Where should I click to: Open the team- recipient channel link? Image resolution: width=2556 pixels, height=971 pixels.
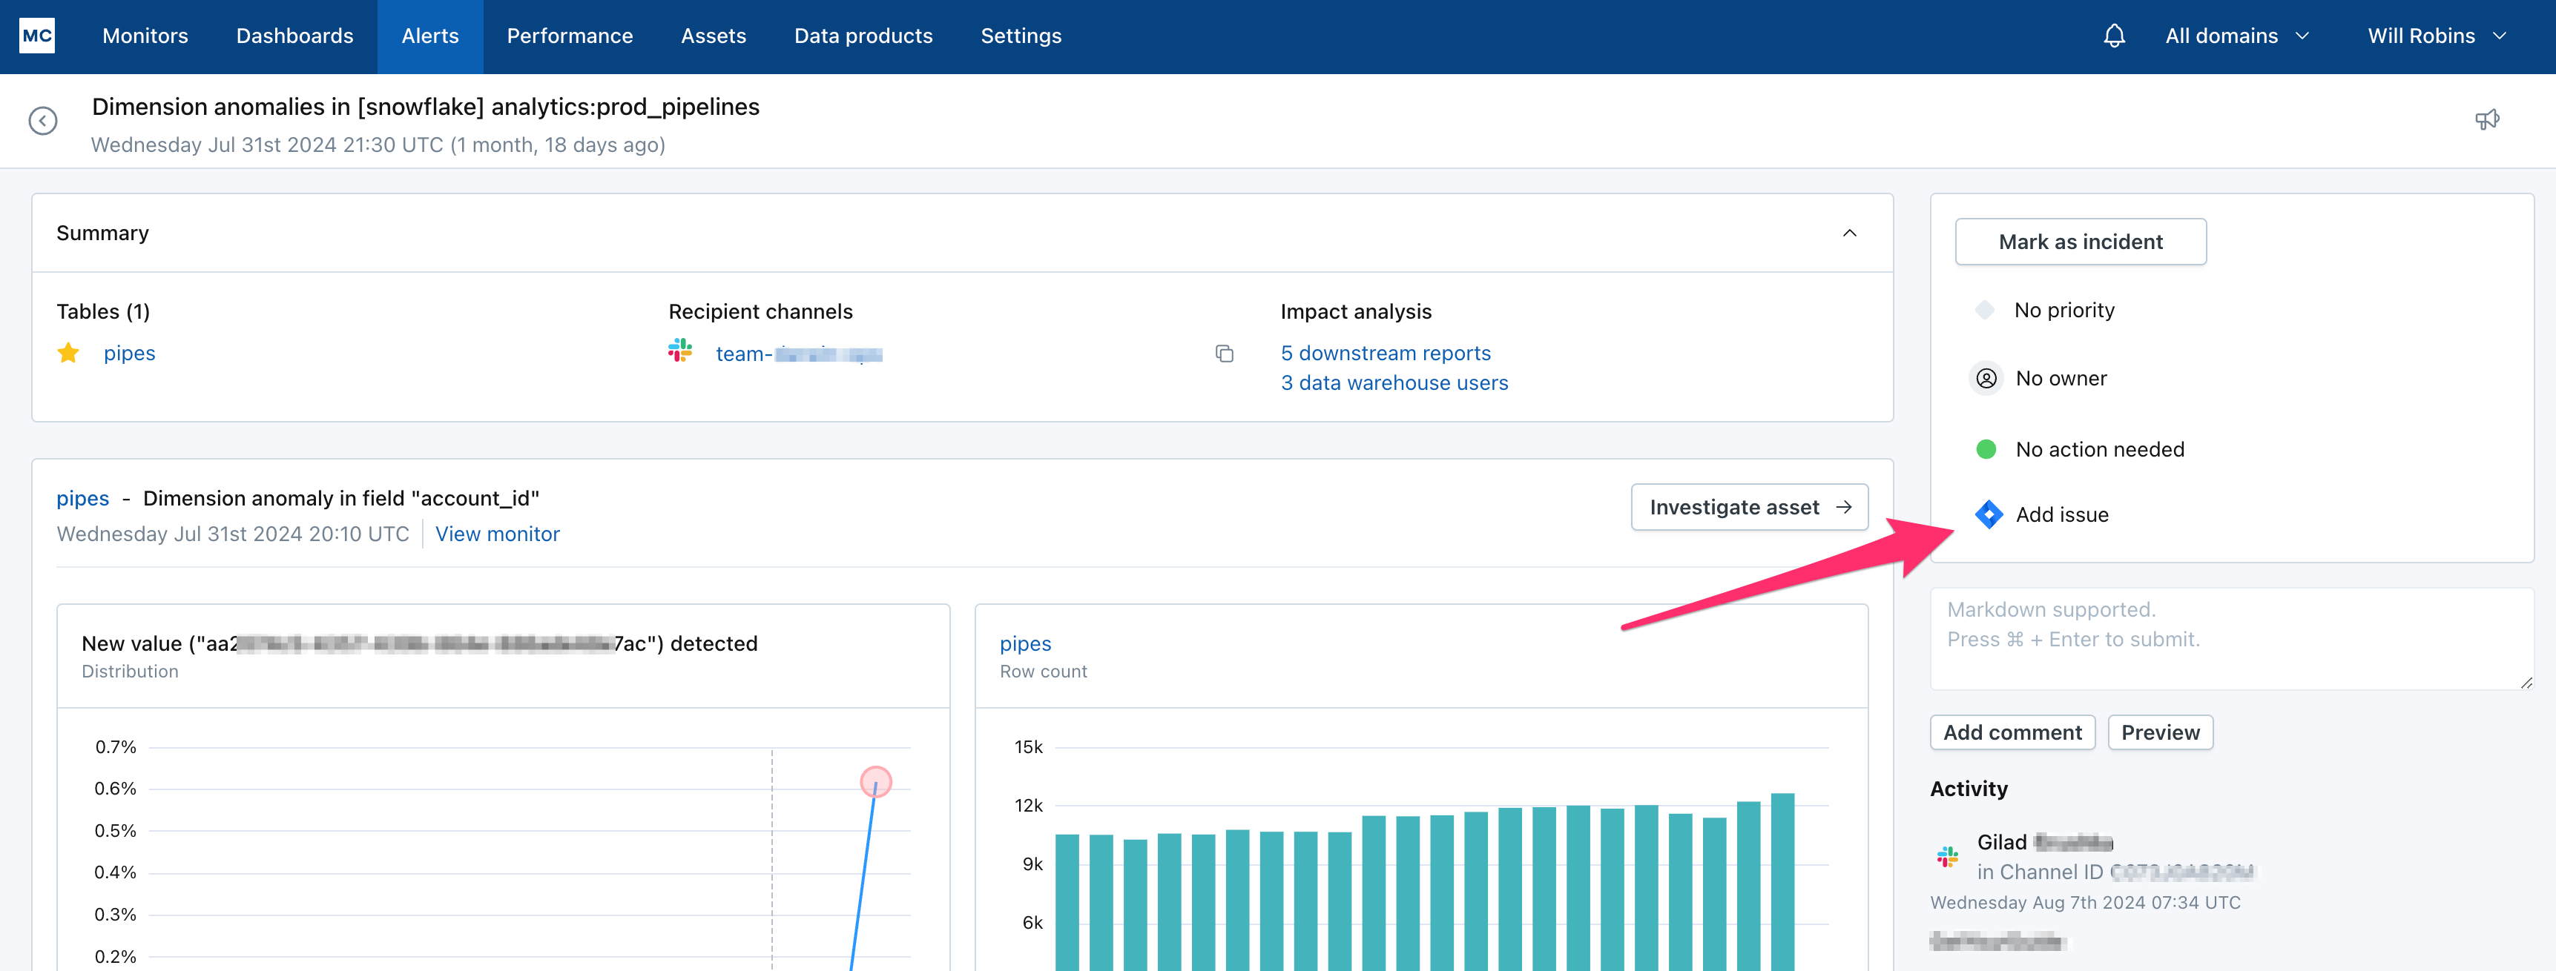(799, 354)
